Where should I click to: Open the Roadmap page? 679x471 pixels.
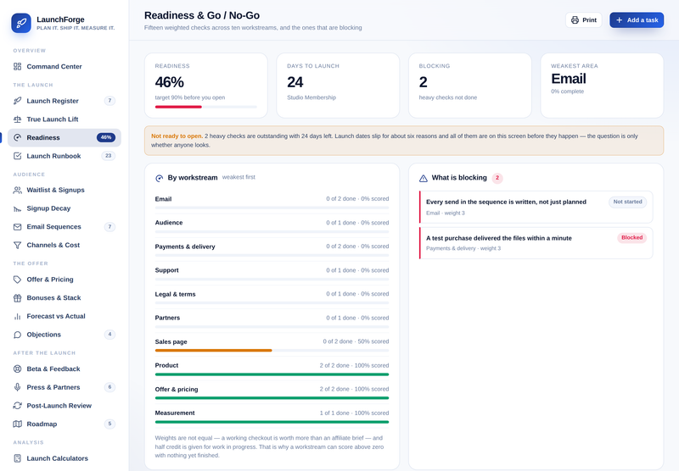pyautogui.click(x=65, y=424)
